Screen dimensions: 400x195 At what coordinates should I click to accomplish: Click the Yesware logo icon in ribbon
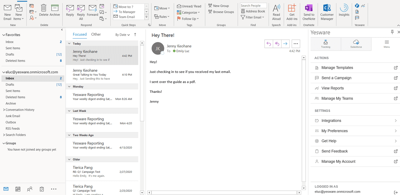pos(357,6)
